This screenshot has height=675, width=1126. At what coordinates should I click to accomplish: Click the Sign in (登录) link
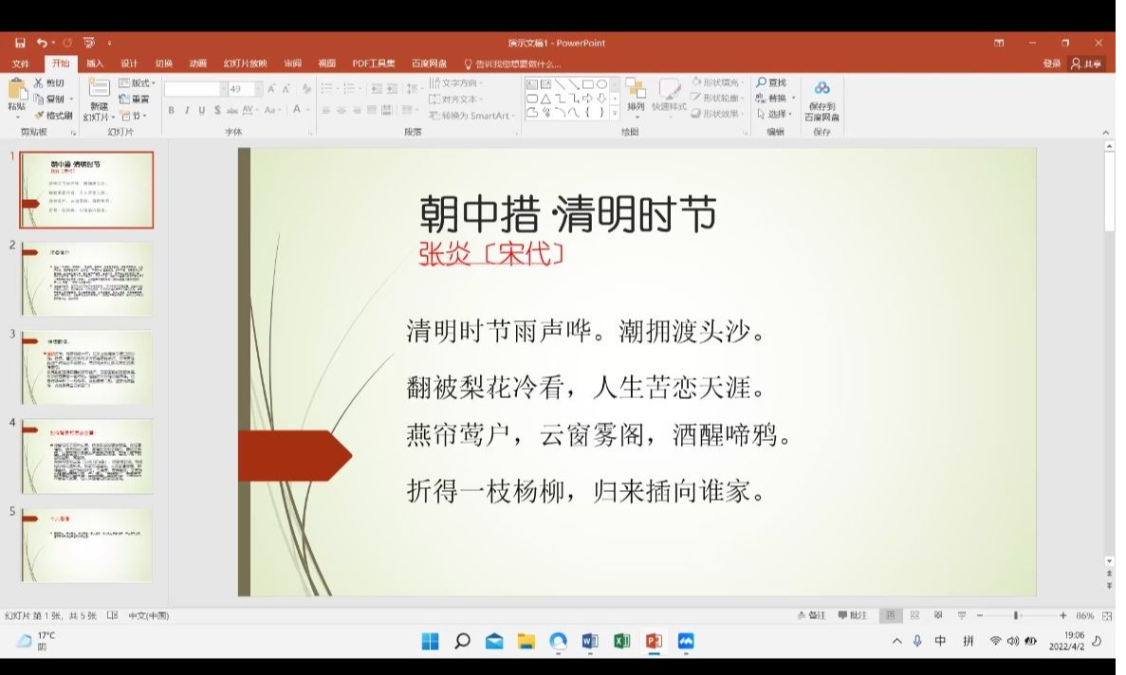tap(1051, 64)
